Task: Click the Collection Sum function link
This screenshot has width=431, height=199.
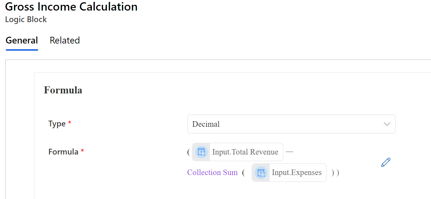Action: point(212,173)
